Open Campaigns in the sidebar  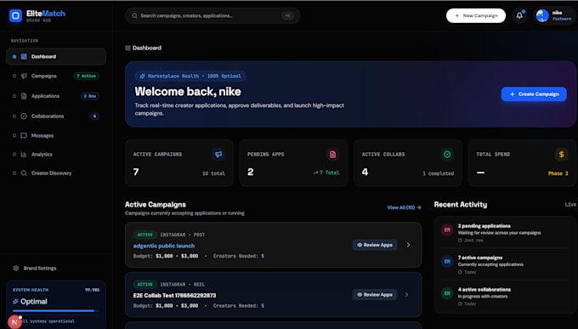click(x=56, y=76)
